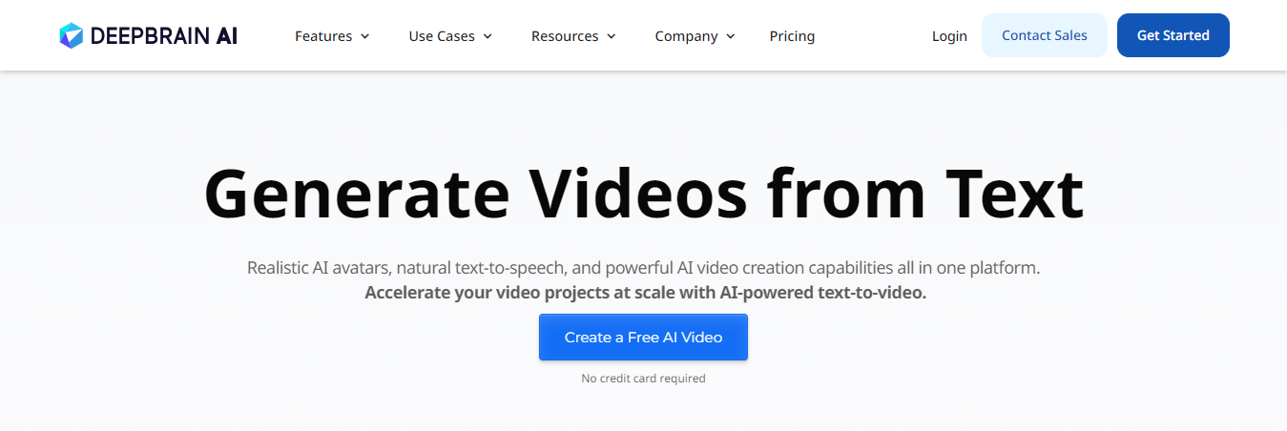The image size is (1287, 431).
Task: Click the Company dropdown chevron
Action: pos(731,36)
